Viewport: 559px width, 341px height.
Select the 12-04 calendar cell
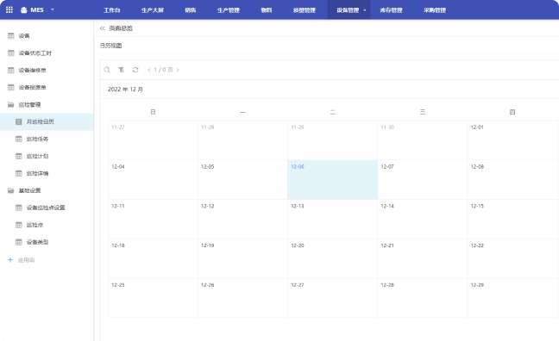153,179
